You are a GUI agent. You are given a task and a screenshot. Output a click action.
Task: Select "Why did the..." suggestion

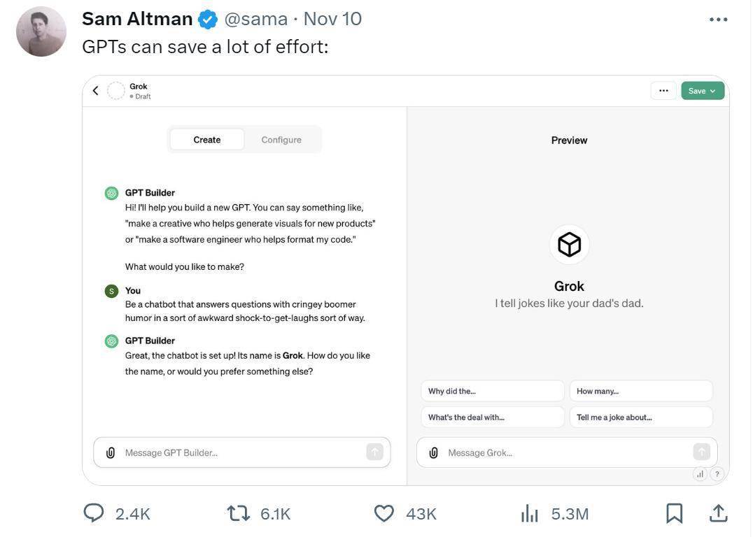click(x=492, y=391)
